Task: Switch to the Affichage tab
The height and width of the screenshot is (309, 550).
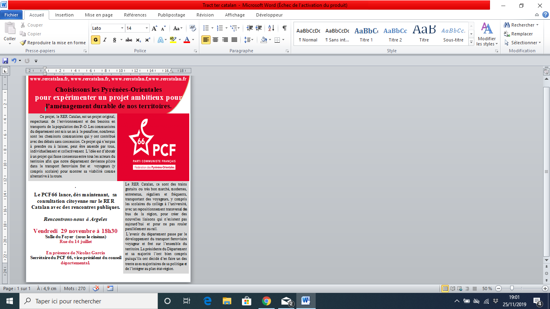Action: pyautogui.click(x=235, y=15)
